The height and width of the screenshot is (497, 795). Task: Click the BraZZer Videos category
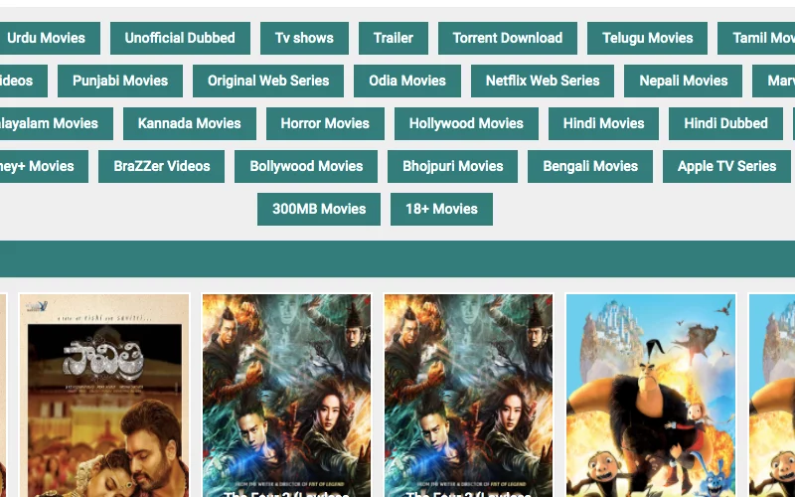162,166
